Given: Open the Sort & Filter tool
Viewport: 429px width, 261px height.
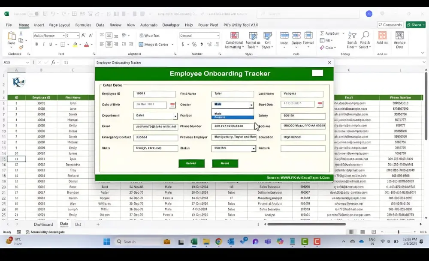Looking at the screenshot, I should point(352,39).
